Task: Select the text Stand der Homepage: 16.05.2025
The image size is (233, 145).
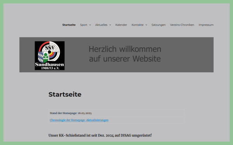Action: pos(71,113)
